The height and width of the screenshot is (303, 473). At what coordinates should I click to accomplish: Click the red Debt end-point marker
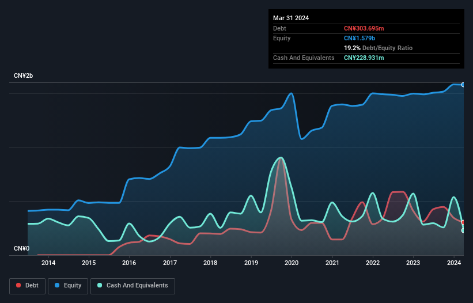tap(463, 222)
